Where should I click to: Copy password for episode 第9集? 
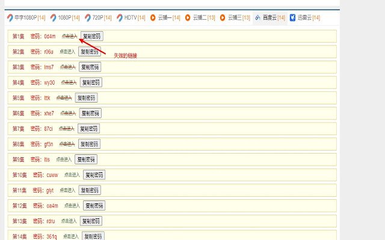(86, 160)
